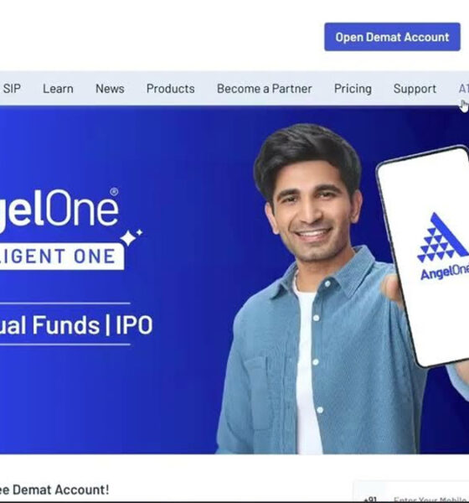Click the AngelOne triangle logo on phone
The width and height of the screenshot is (469, 503).
pos(443,237)
